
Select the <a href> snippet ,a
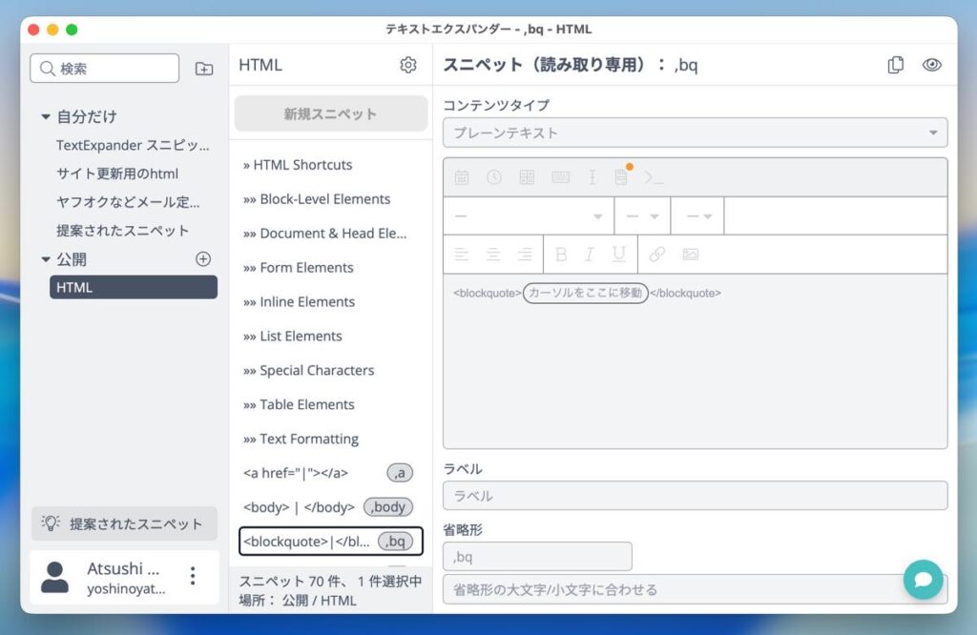point(331,473)
